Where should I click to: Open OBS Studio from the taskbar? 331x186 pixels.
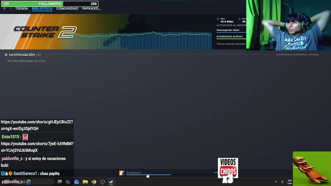click(103, 182)
